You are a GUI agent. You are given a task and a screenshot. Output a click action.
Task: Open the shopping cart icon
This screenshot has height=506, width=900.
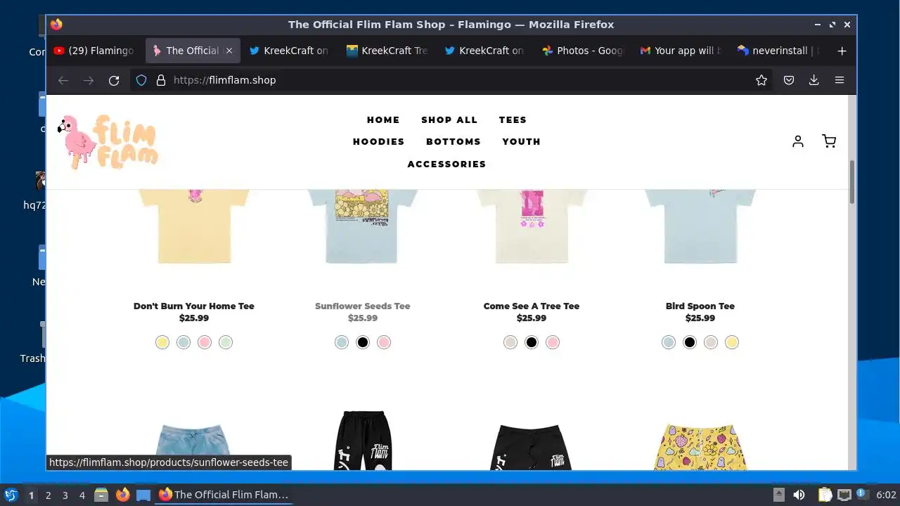coord(829,141)
